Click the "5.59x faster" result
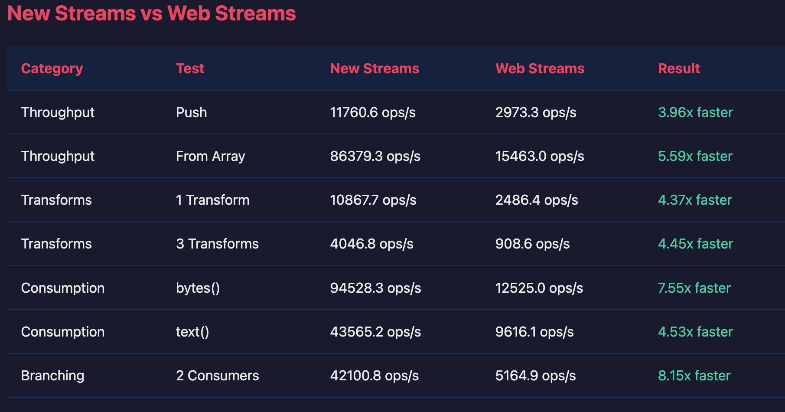The width and height of the screenshot is (785, 412). pyautogui.click(x=695, y=156)
